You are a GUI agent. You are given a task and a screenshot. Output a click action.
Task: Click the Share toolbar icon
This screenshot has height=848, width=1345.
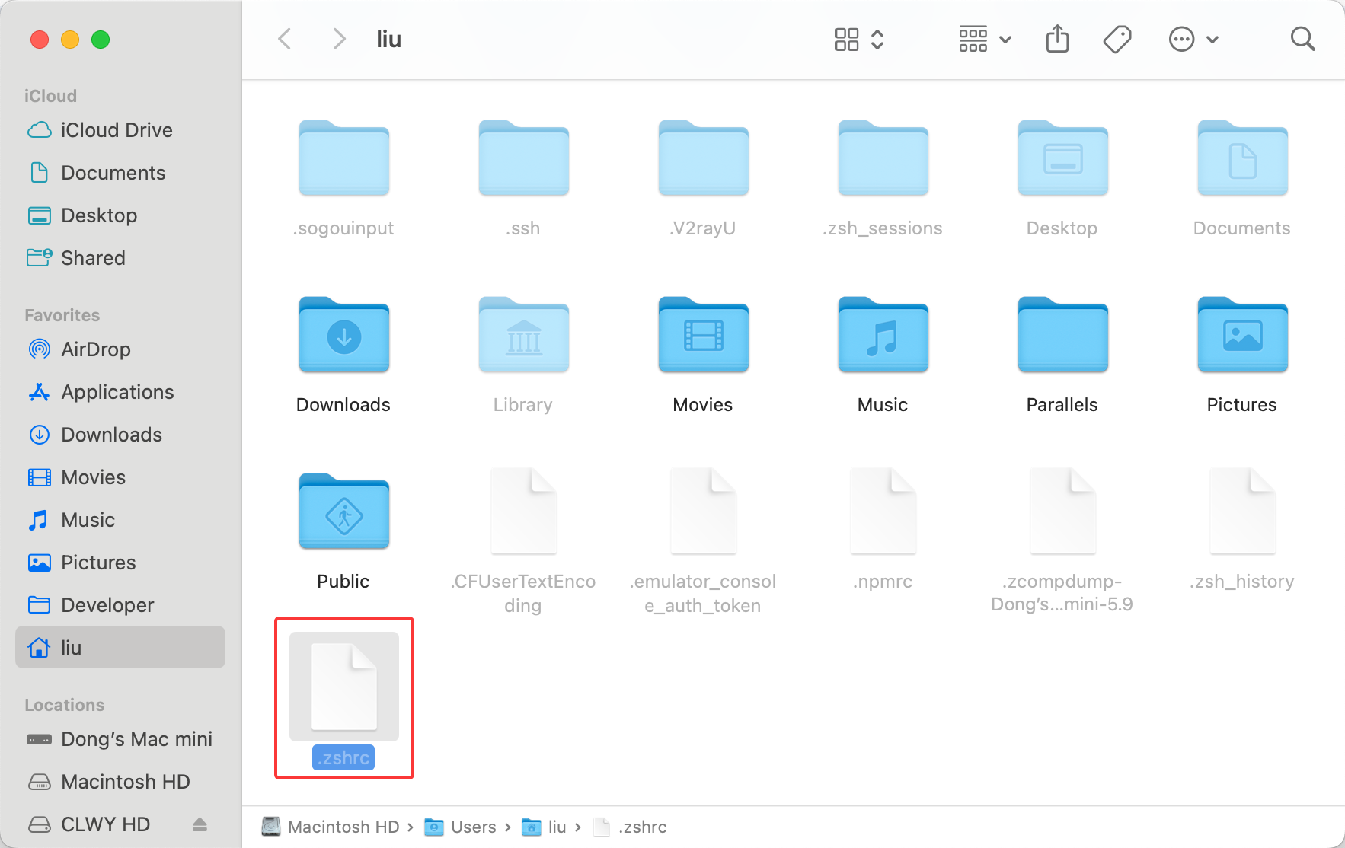[x=1057, y=39]
